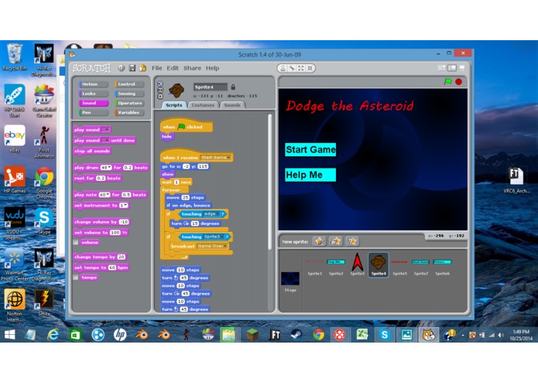Click the Windows Start button
The height and width of the screenshot is (382, 538).
point(9,335)
